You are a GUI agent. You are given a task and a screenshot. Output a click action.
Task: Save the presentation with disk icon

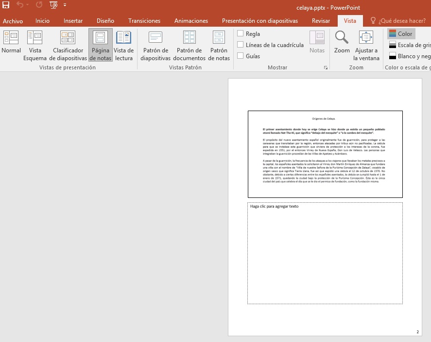6,5
